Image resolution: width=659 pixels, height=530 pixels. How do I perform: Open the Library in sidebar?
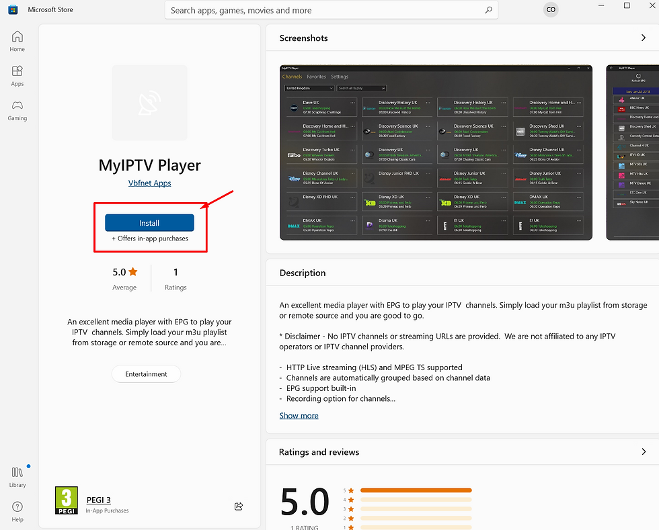tap(17, 477)
